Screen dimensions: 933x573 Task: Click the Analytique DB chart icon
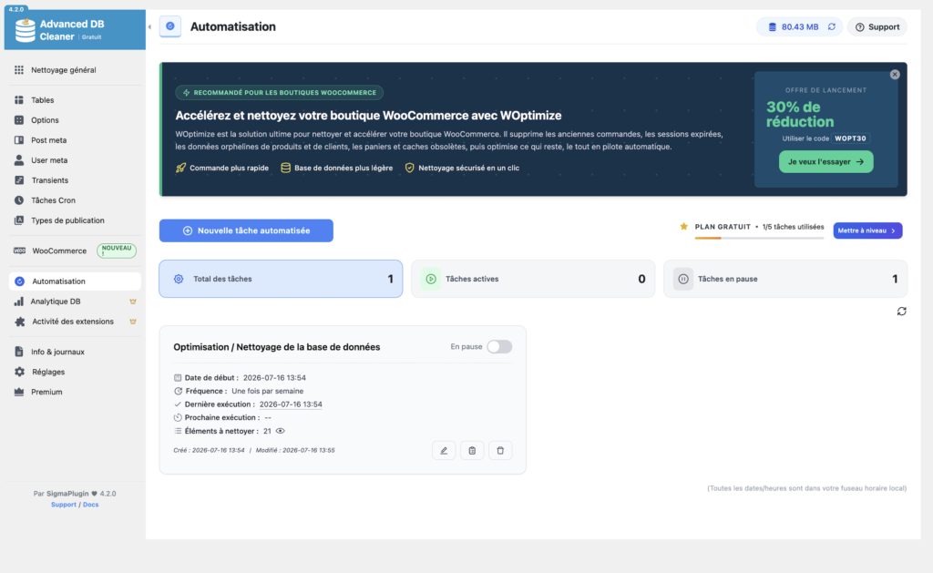click(19, 302)
